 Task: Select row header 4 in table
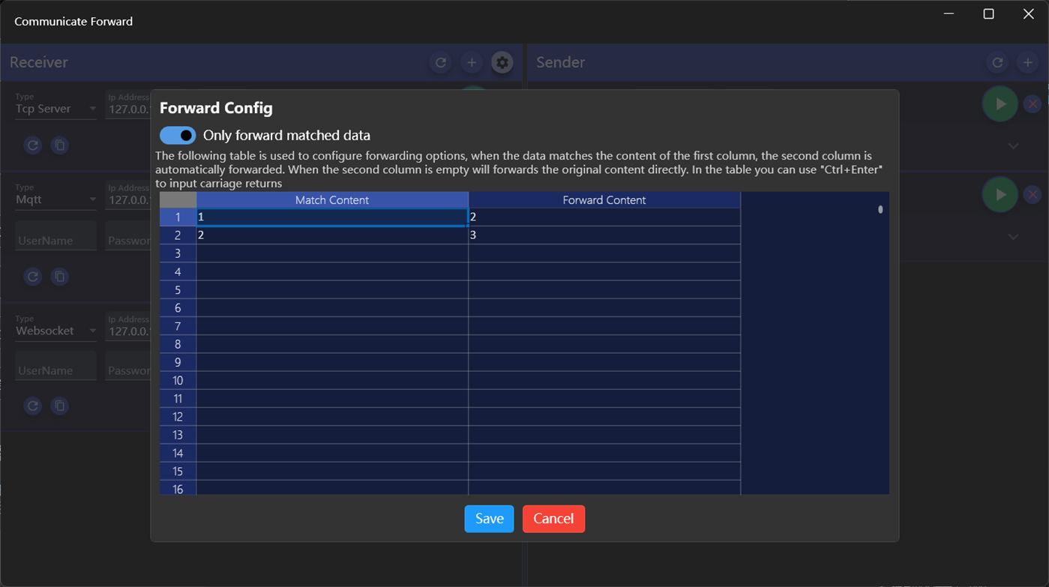[178, 271]
